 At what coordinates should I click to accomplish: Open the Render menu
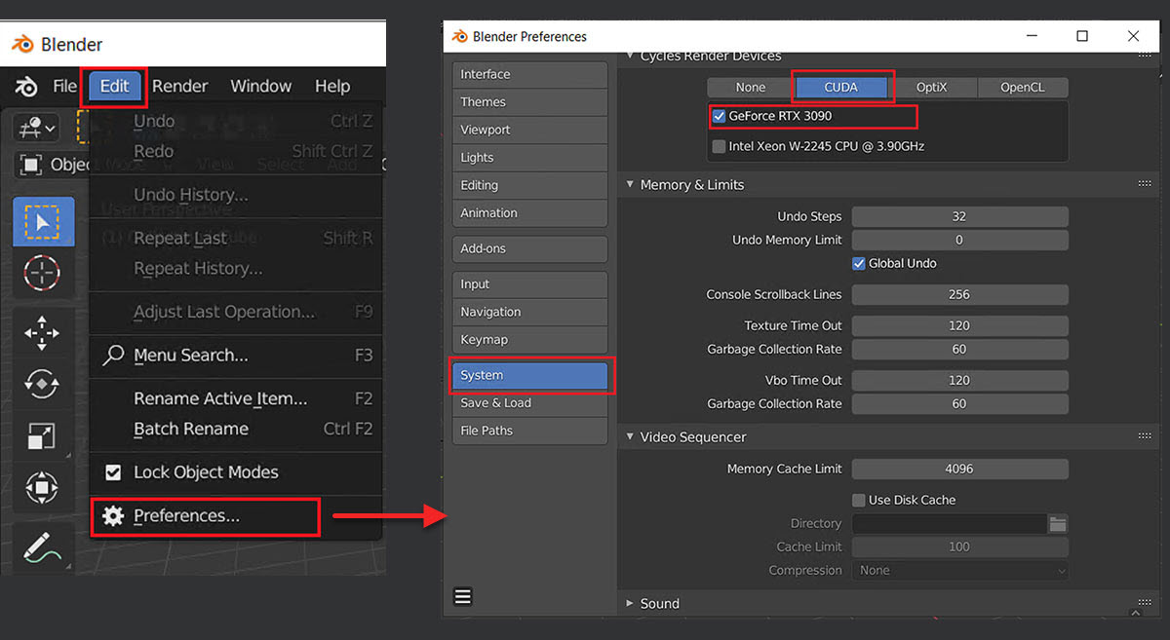[x=179, y=86]
